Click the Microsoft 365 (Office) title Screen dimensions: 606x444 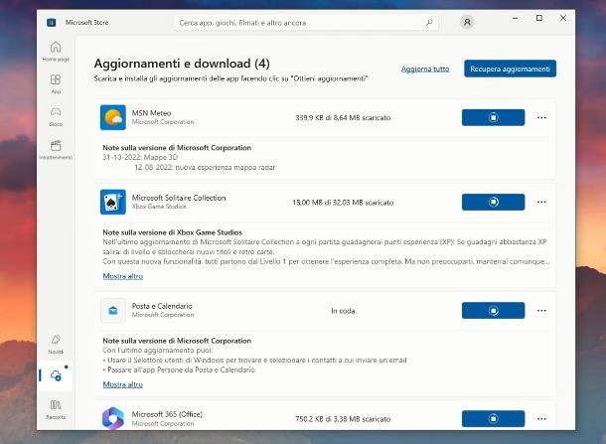[167, 414]
